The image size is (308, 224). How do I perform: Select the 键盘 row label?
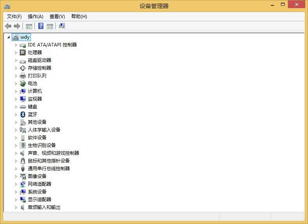click(33, 107)
